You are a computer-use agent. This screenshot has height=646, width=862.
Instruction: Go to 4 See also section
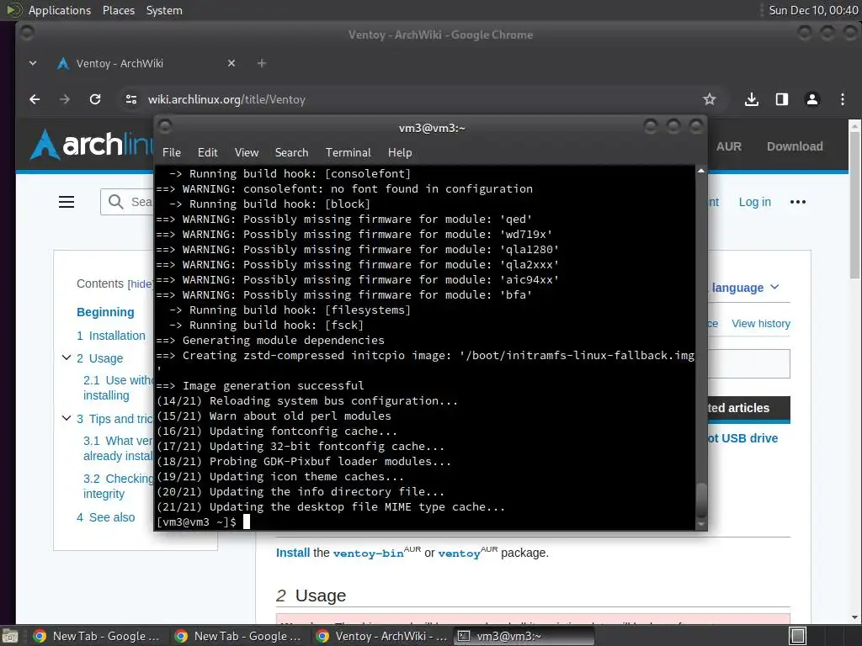105,517
